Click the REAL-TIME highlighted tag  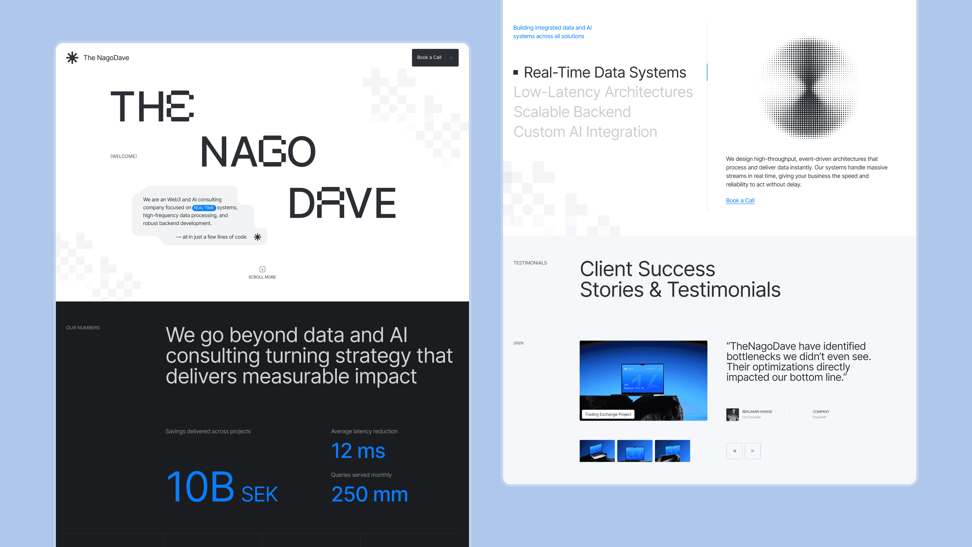[x=204, y=208]
